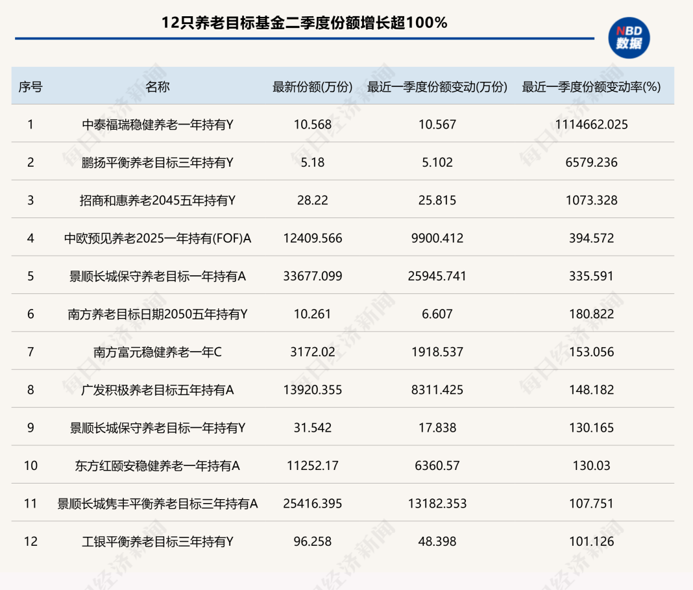Screen dimensions: 693x590
Task: Click the change rate 394.572
Action: (591, 239)
